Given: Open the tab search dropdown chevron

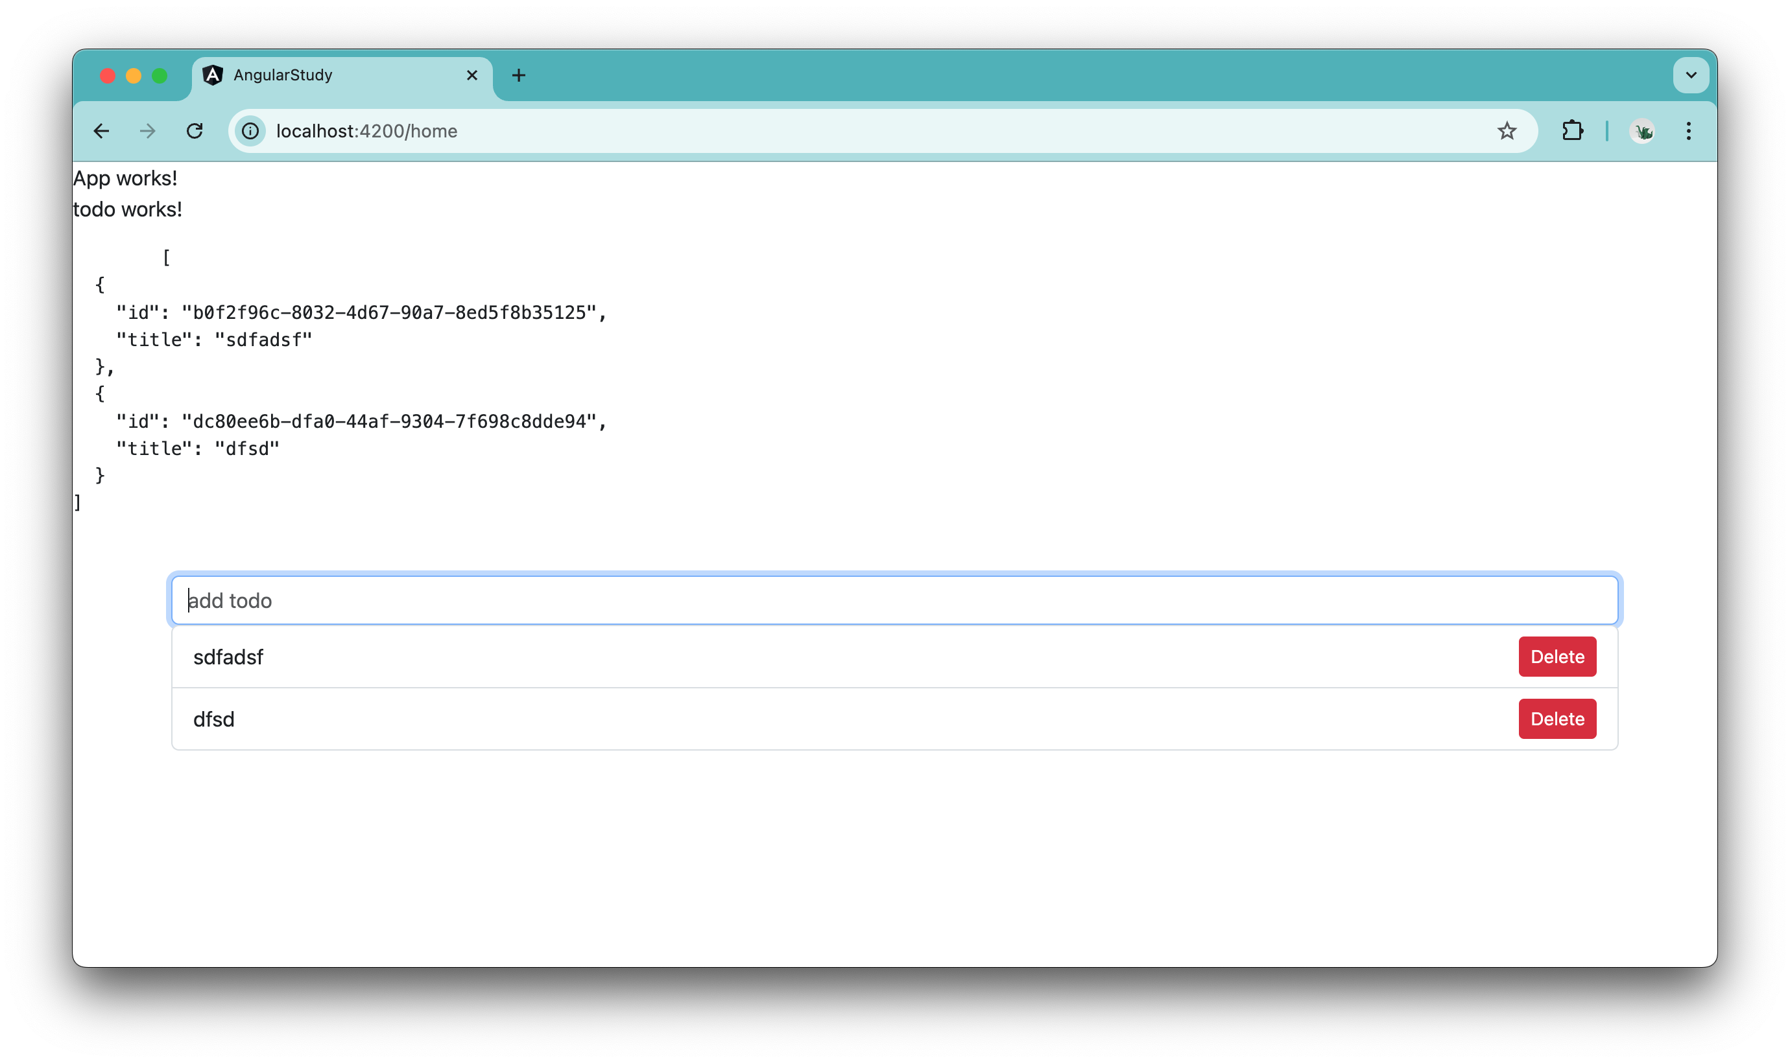Looking at the screenshot, I should pyautogui.click(x=1691, y=75).
